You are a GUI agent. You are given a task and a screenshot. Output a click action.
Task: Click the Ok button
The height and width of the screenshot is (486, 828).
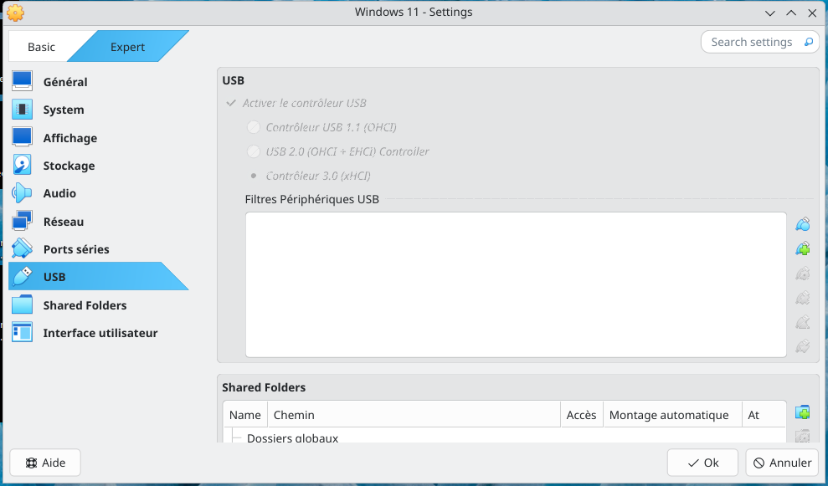tap(702, 463)
